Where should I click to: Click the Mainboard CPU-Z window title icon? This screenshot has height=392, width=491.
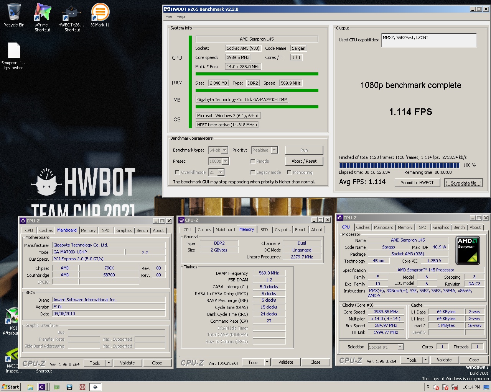click(23, 221)
